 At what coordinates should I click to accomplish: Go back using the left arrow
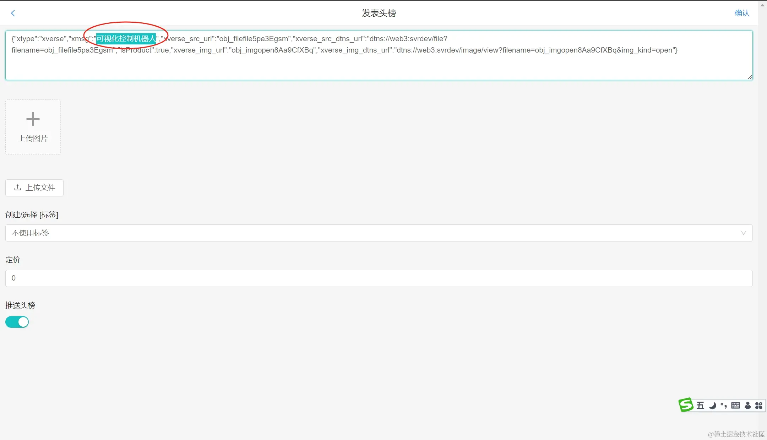pos(13,13)
